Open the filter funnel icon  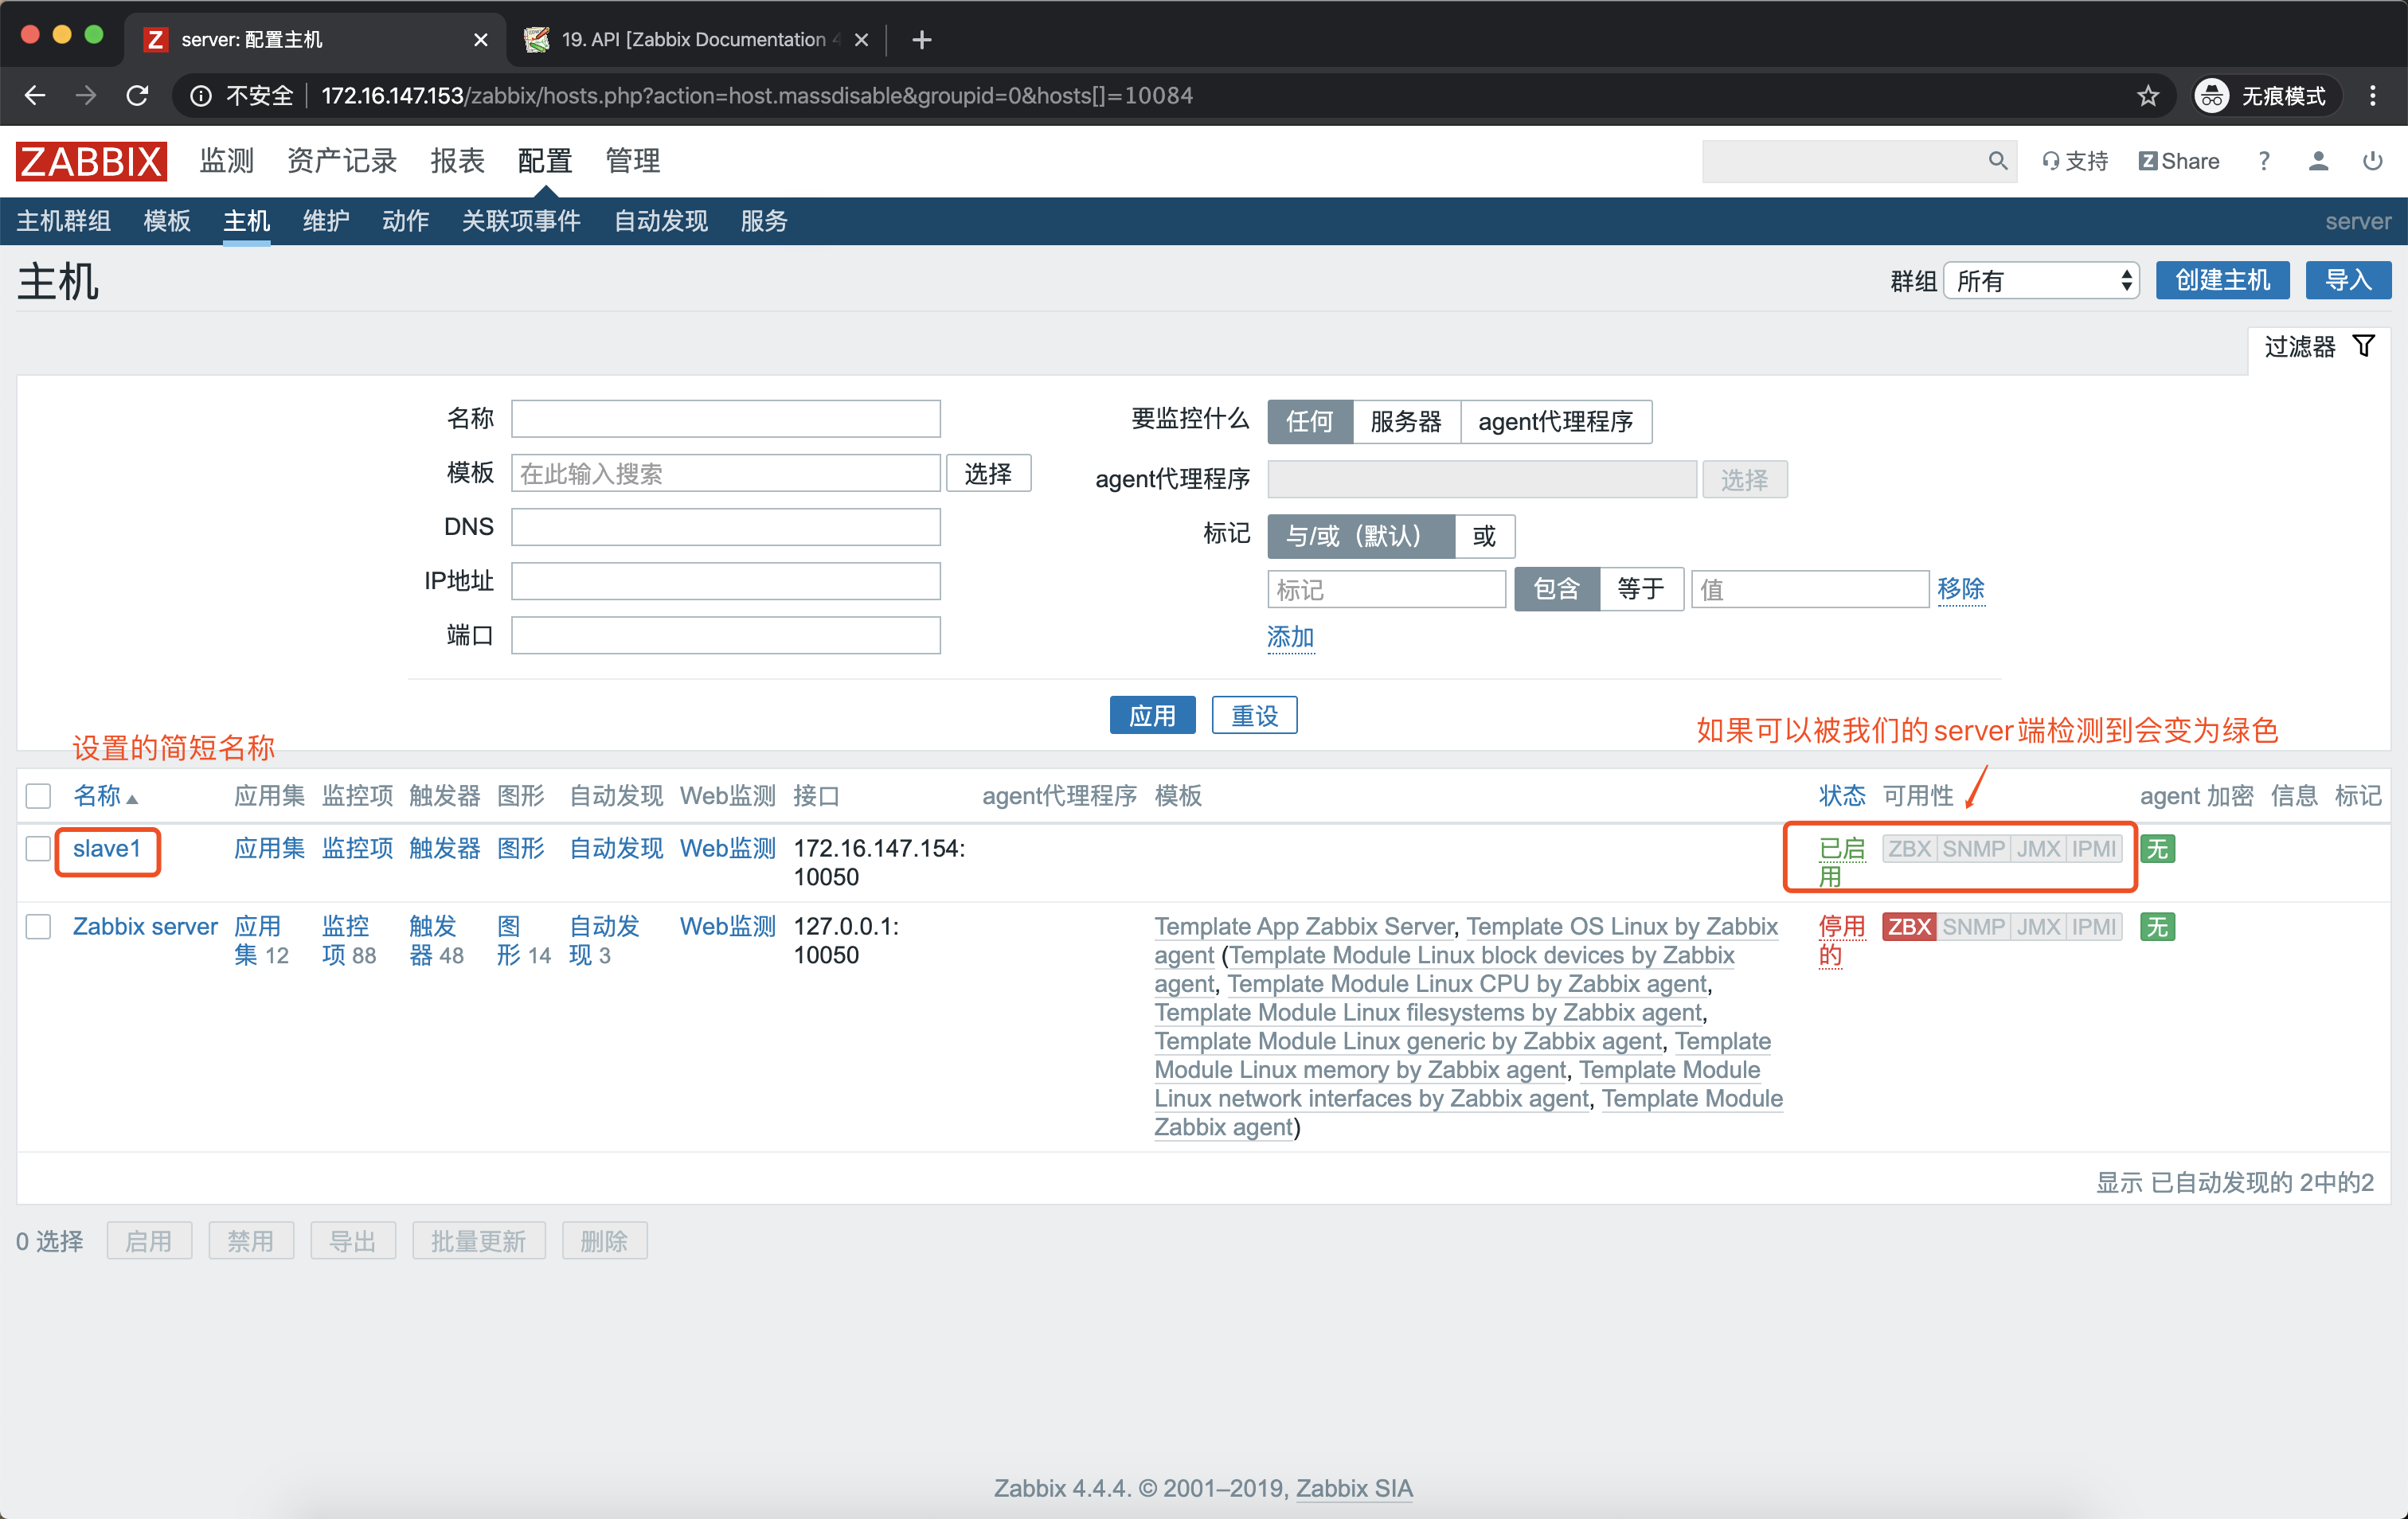[x=2363, y=346]
